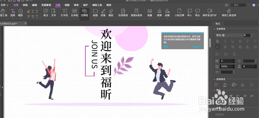
Task: Set text alignment to left
Action: tap(218, 47)
